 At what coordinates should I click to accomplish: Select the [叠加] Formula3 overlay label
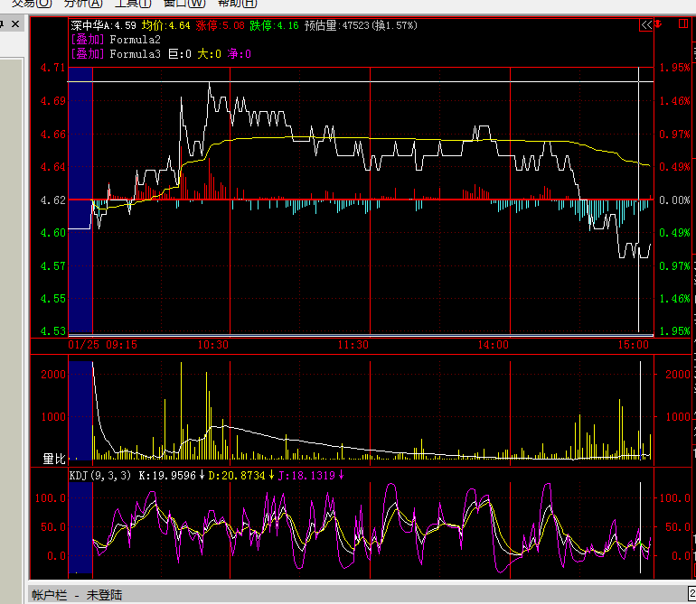click(116, 53)
